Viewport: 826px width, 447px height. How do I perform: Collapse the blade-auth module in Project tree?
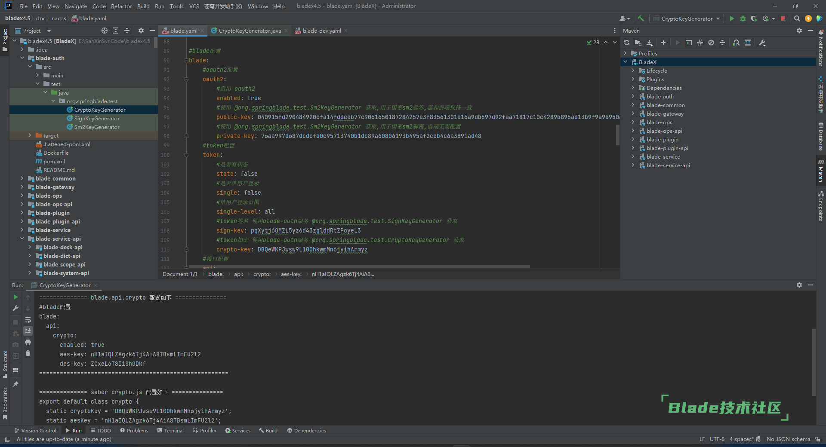(x=22, y=58)
